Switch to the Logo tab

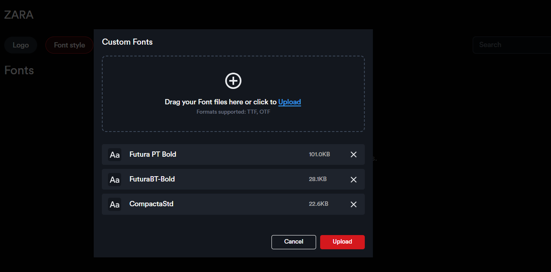point(21,45)
